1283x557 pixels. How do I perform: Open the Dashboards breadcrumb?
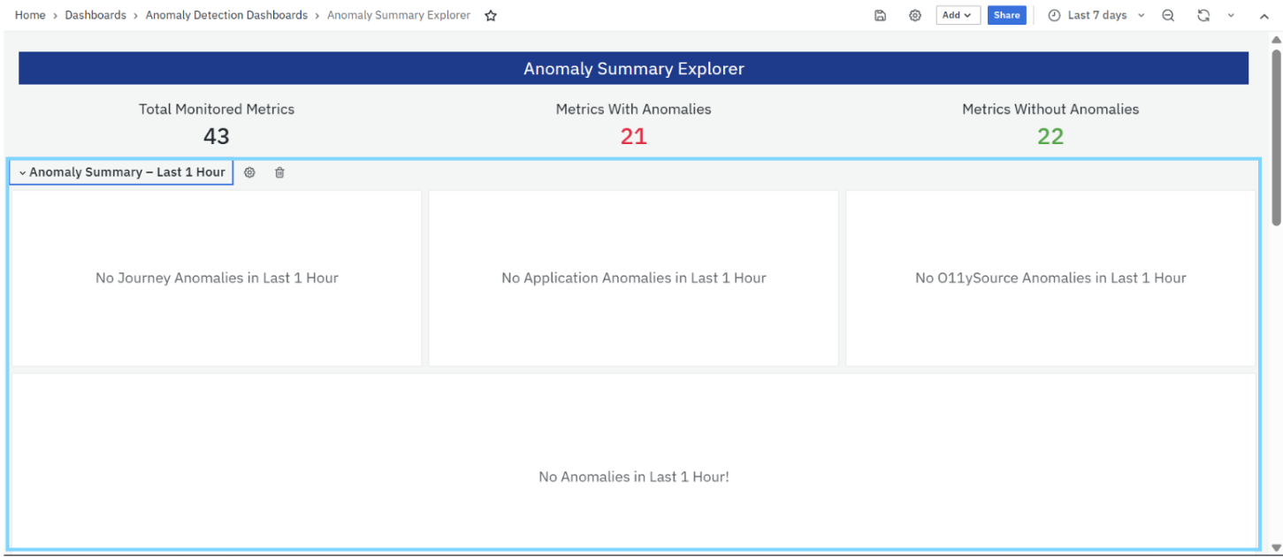tap(95, 15)
